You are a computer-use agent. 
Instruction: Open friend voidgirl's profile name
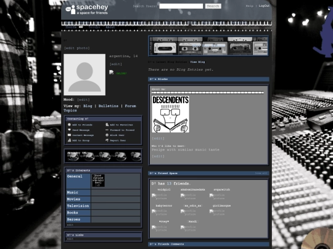point(164,190)
